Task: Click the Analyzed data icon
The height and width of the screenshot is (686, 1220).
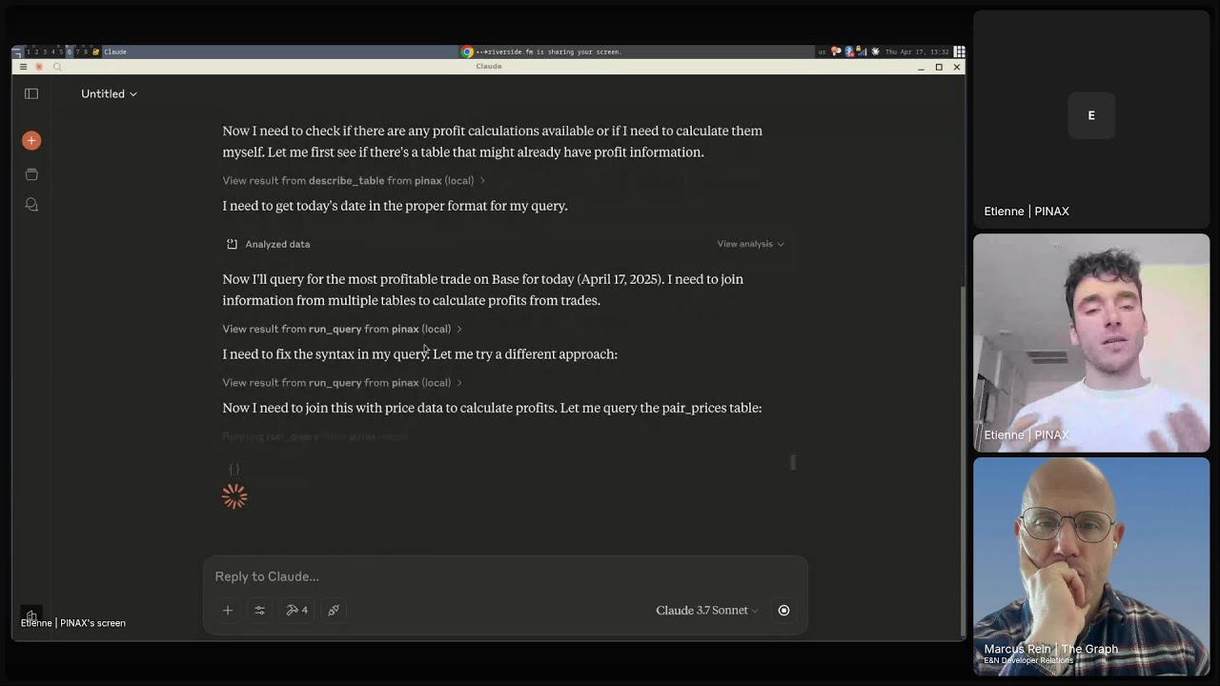Action: point(232,244)
